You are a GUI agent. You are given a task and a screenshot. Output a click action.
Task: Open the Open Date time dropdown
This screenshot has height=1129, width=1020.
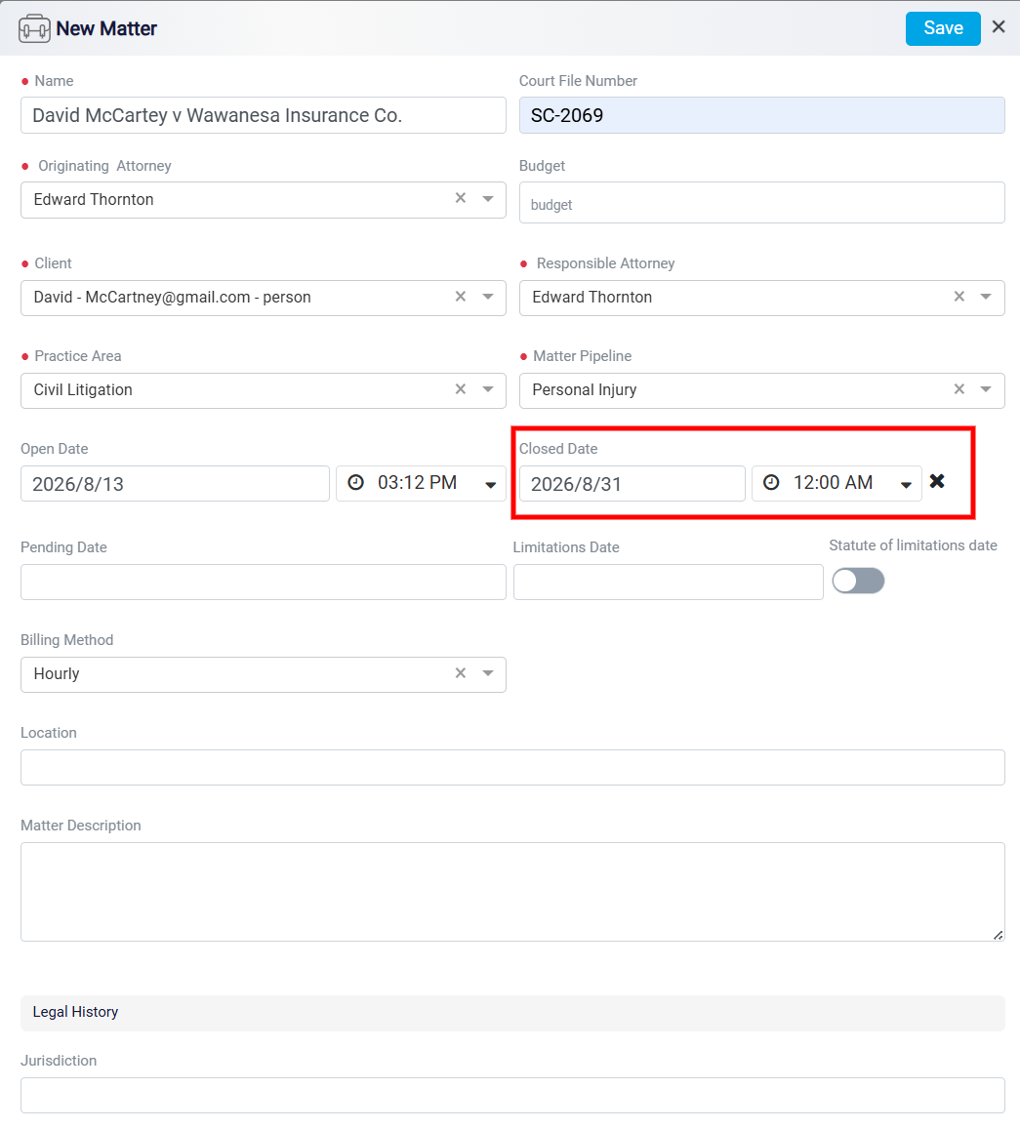pyautogui.click(x=491, y=485)
